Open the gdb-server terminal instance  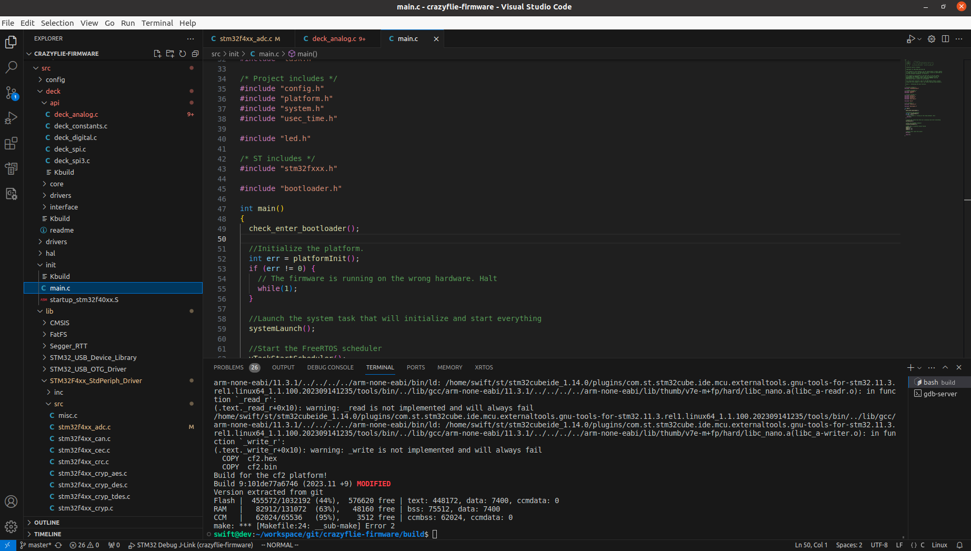pyautogui.click(x=939, y=394)
